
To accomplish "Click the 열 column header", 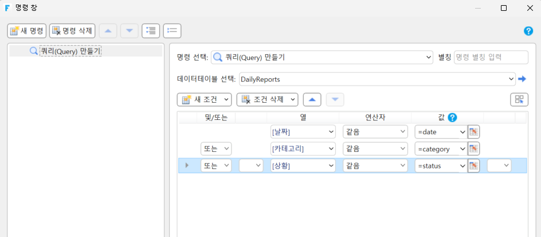I will tap(303, 118).
